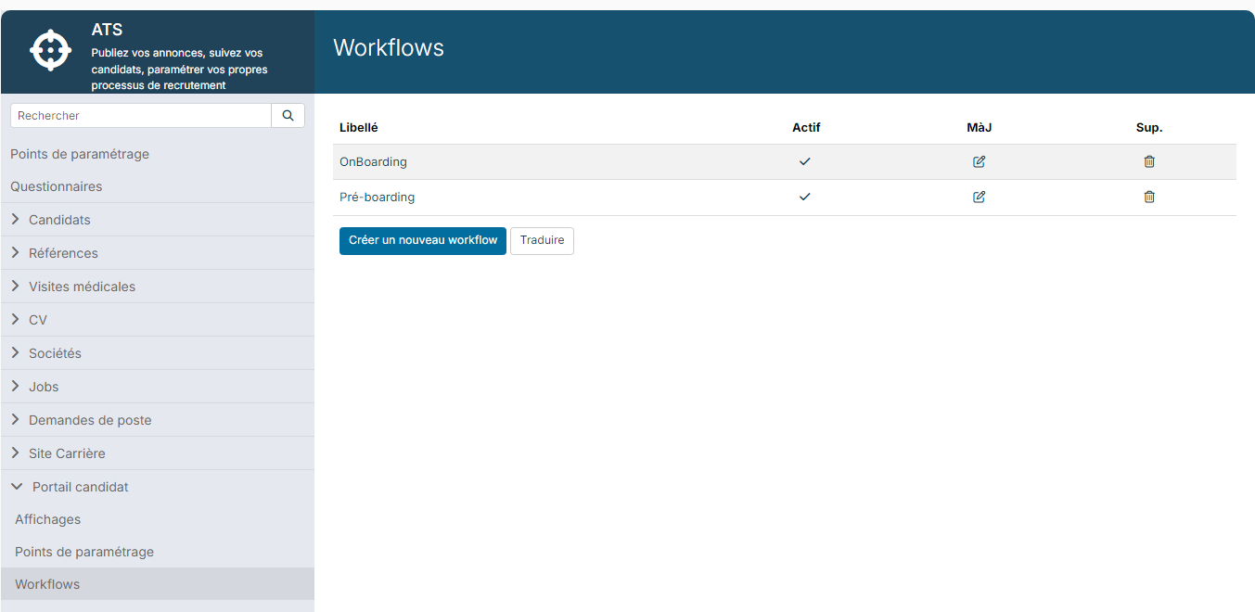Click the Libellé column header
Image resolution: width=1255 pixels, height=612 pixels.
[359, 127]
